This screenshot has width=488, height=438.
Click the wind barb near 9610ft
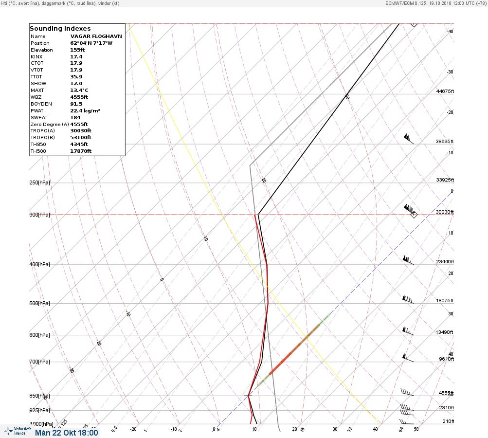click(x=408, y=358)
